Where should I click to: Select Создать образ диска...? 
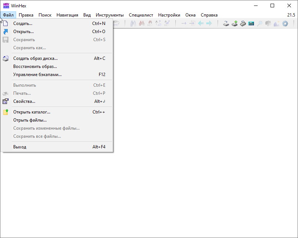click(57, 58)
